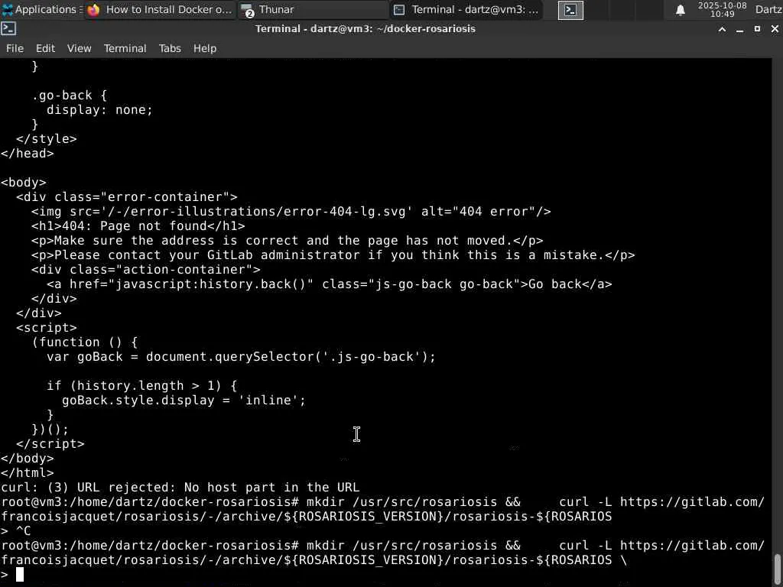Click the "goBack.style.display = 'inline';" line
This screenshot has width=783, height=587.
pyautogui.click(x=184, y=401)
